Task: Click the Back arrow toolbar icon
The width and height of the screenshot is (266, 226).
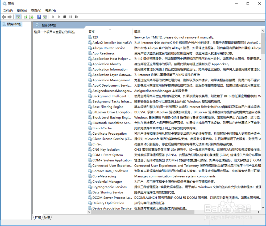Action: tap(4, 17)
